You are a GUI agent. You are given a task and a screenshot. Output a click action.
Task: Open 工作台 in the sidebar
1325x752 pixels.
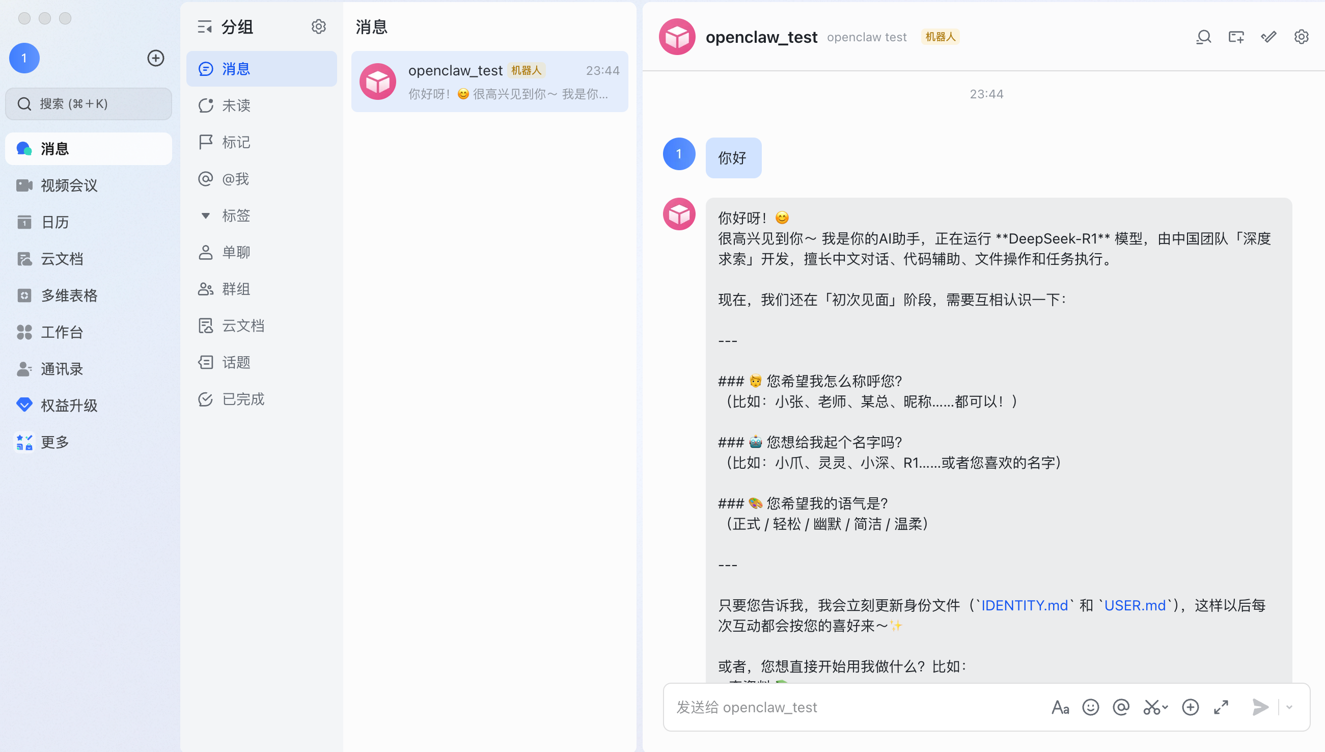tap(62, 332)
